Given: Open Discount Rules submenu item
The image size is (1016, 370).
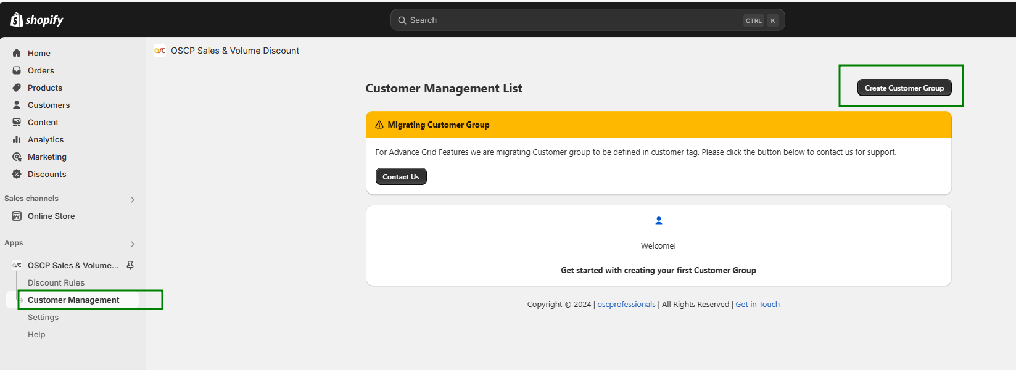Looking at the screenshot, I should coord(56,282).
